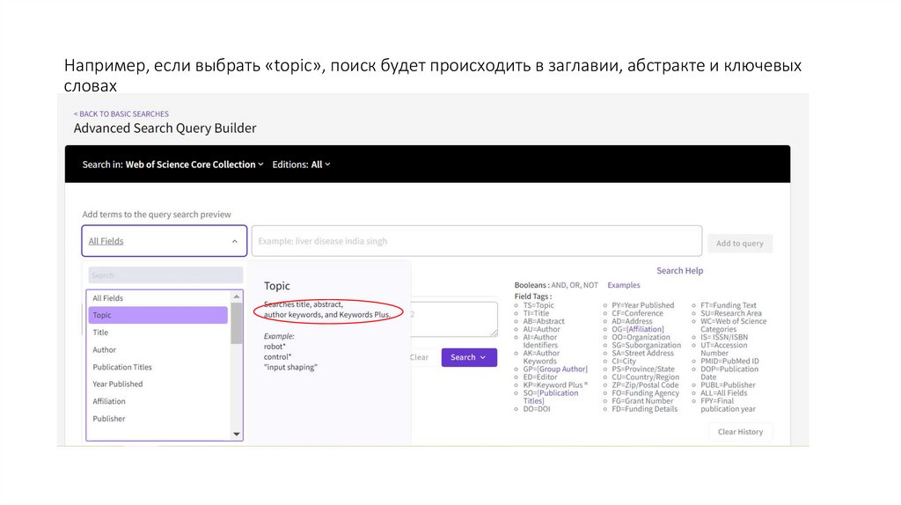901x505 pixels.
Task: Pick the Title field option
Action: (x=101, y=333)
